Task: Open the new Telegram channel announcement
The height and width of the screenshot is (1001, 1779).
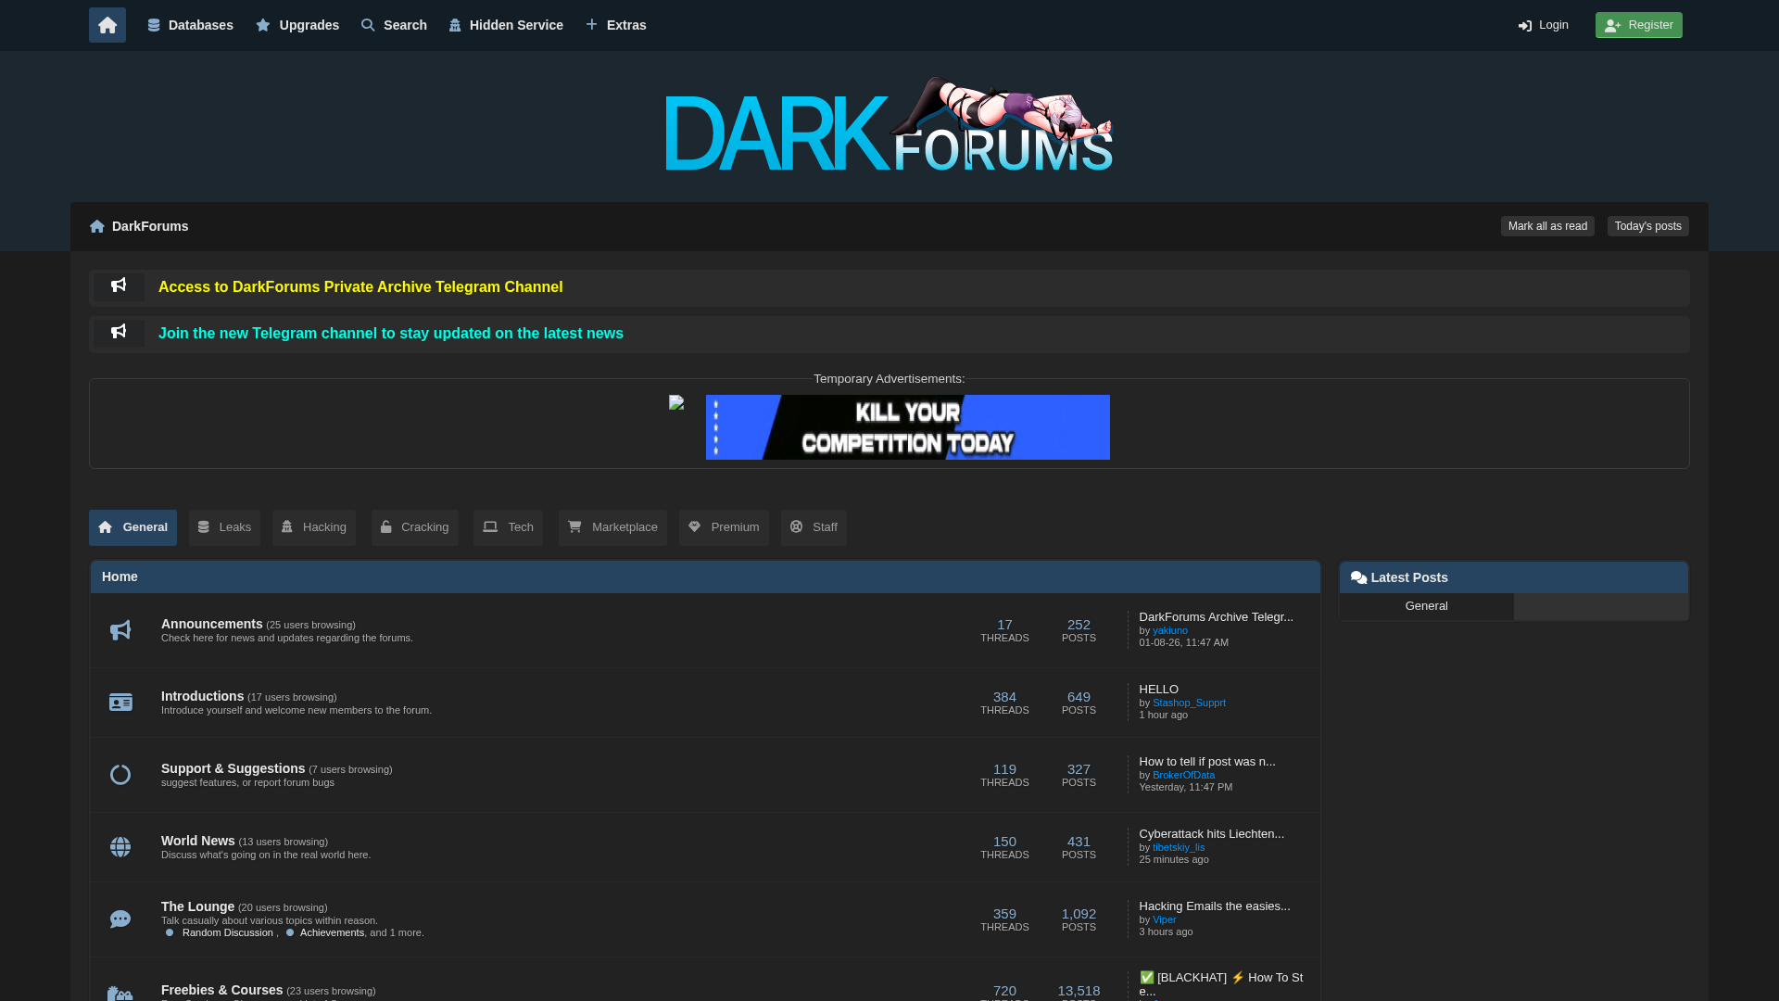Action: click(x=391, y=334)
